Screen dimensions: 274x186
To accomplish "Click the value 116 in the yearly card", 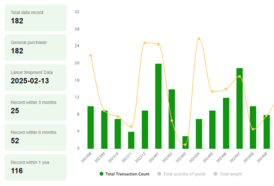I will [17, 171].
